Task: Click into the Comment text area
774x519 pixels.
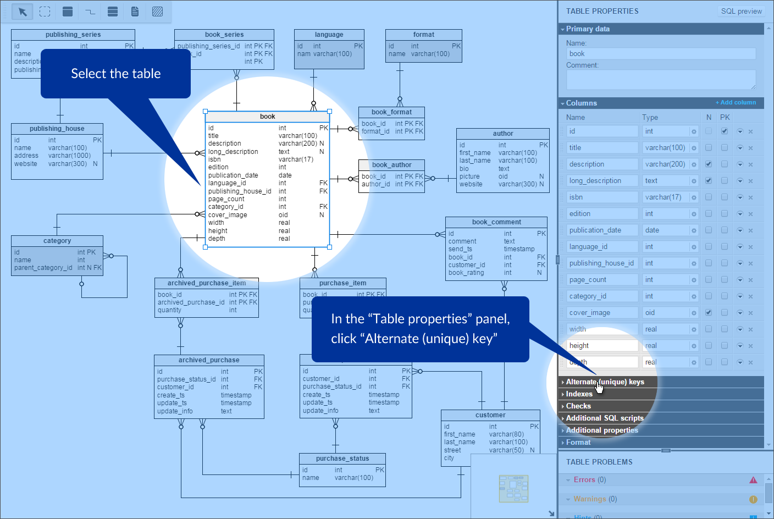Action: pyautogui.click(x=661, y=79)
